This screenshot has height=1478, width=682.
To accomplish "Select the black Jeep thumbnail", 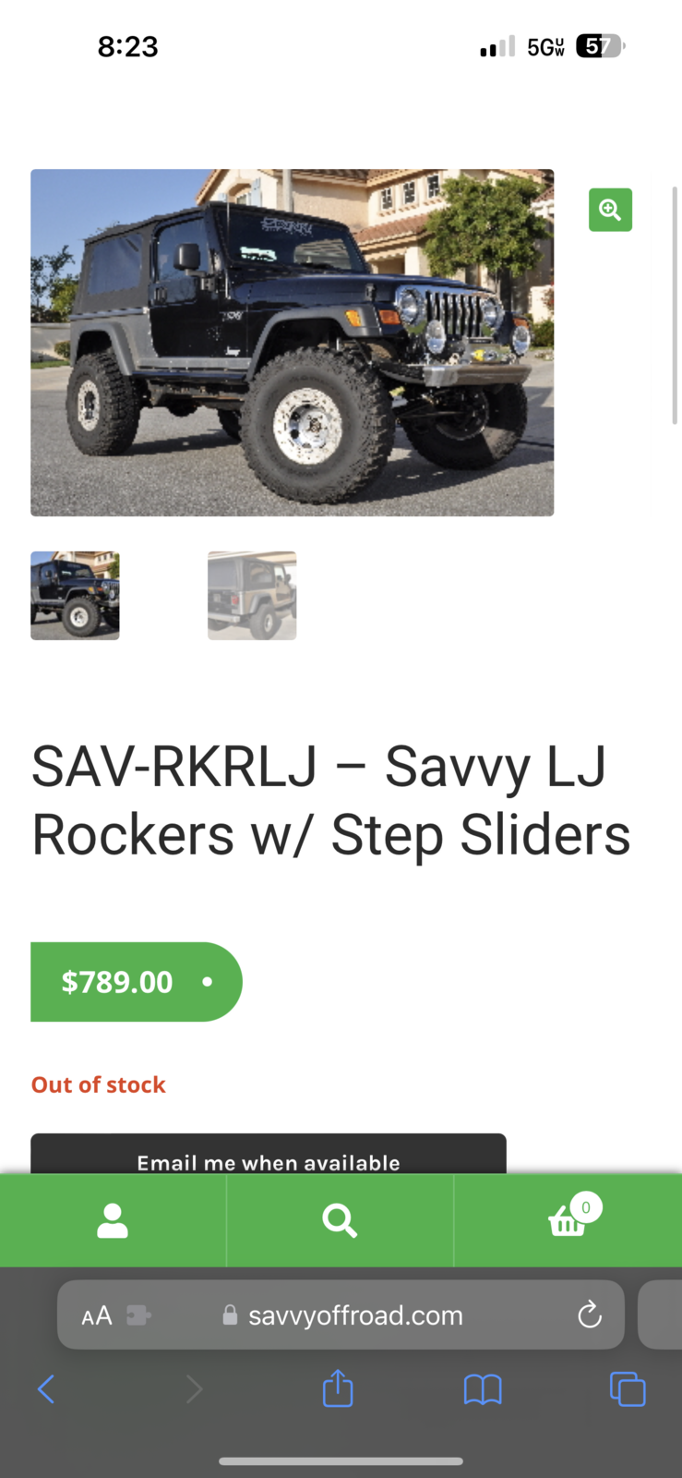I will [x=75, y=596].
